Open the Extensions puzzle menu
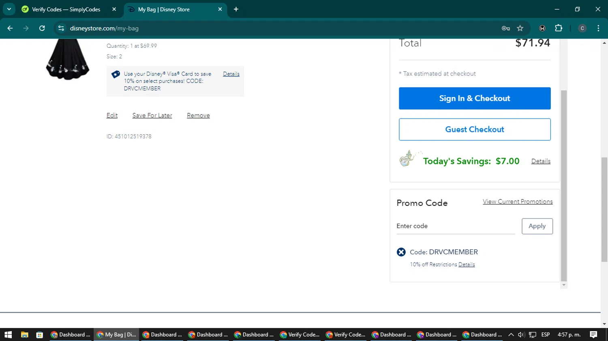This screenshot has height=341, width=608. click(x=559, y=28)
